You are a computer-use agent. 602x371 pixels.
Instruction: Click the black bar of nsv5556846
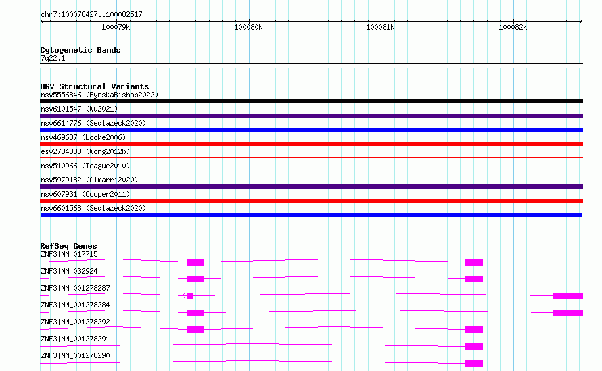(x=311, y=101)
